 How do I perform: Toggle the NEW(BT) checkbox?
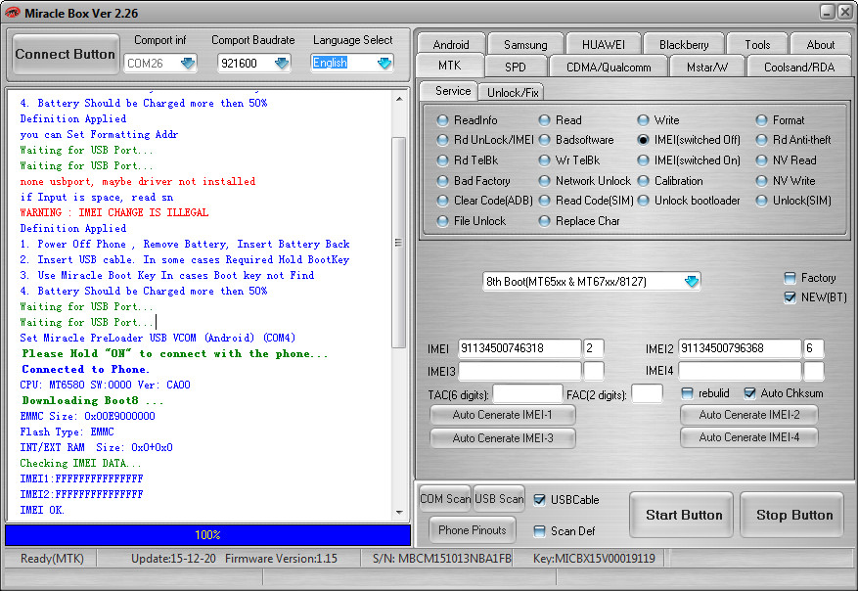coord(790,297)
